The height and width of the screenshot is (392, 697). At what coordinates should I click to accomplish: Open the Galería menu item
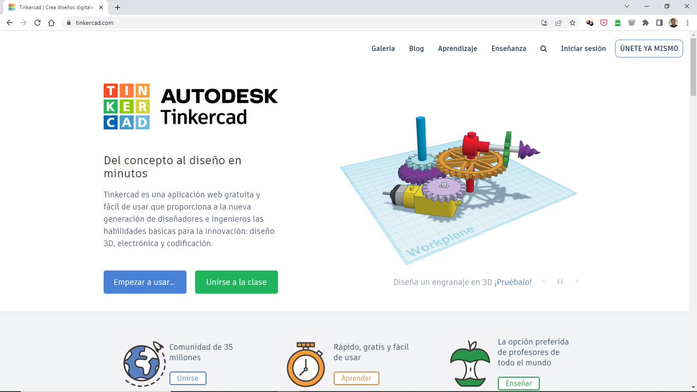tap(383, 49)
